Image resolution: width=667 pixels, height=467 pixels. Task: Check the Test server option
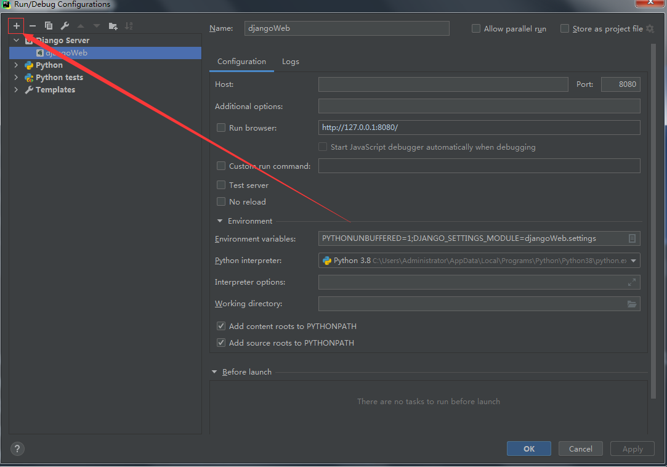coord(220,185)
